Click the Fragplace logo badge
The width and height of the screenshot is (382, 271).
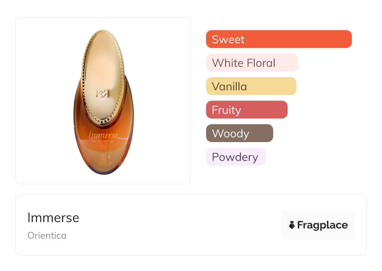pos(318,225)
